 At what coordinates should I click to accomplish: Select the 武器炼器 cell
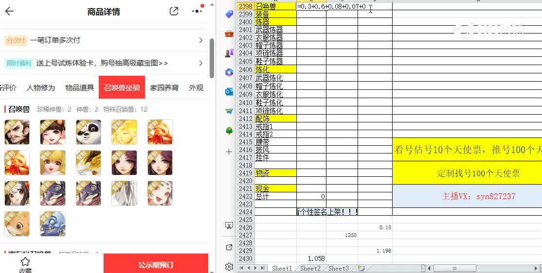(275, 30)
